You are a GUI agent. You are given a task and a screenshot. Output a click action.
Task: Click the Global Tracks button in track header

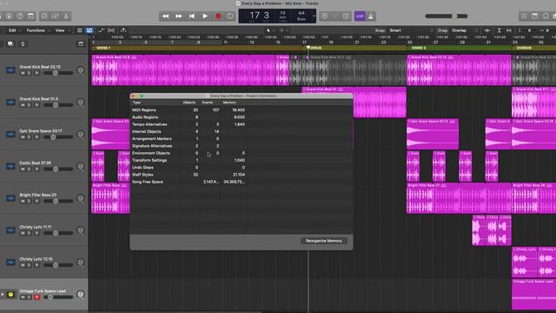pos(81,44)
